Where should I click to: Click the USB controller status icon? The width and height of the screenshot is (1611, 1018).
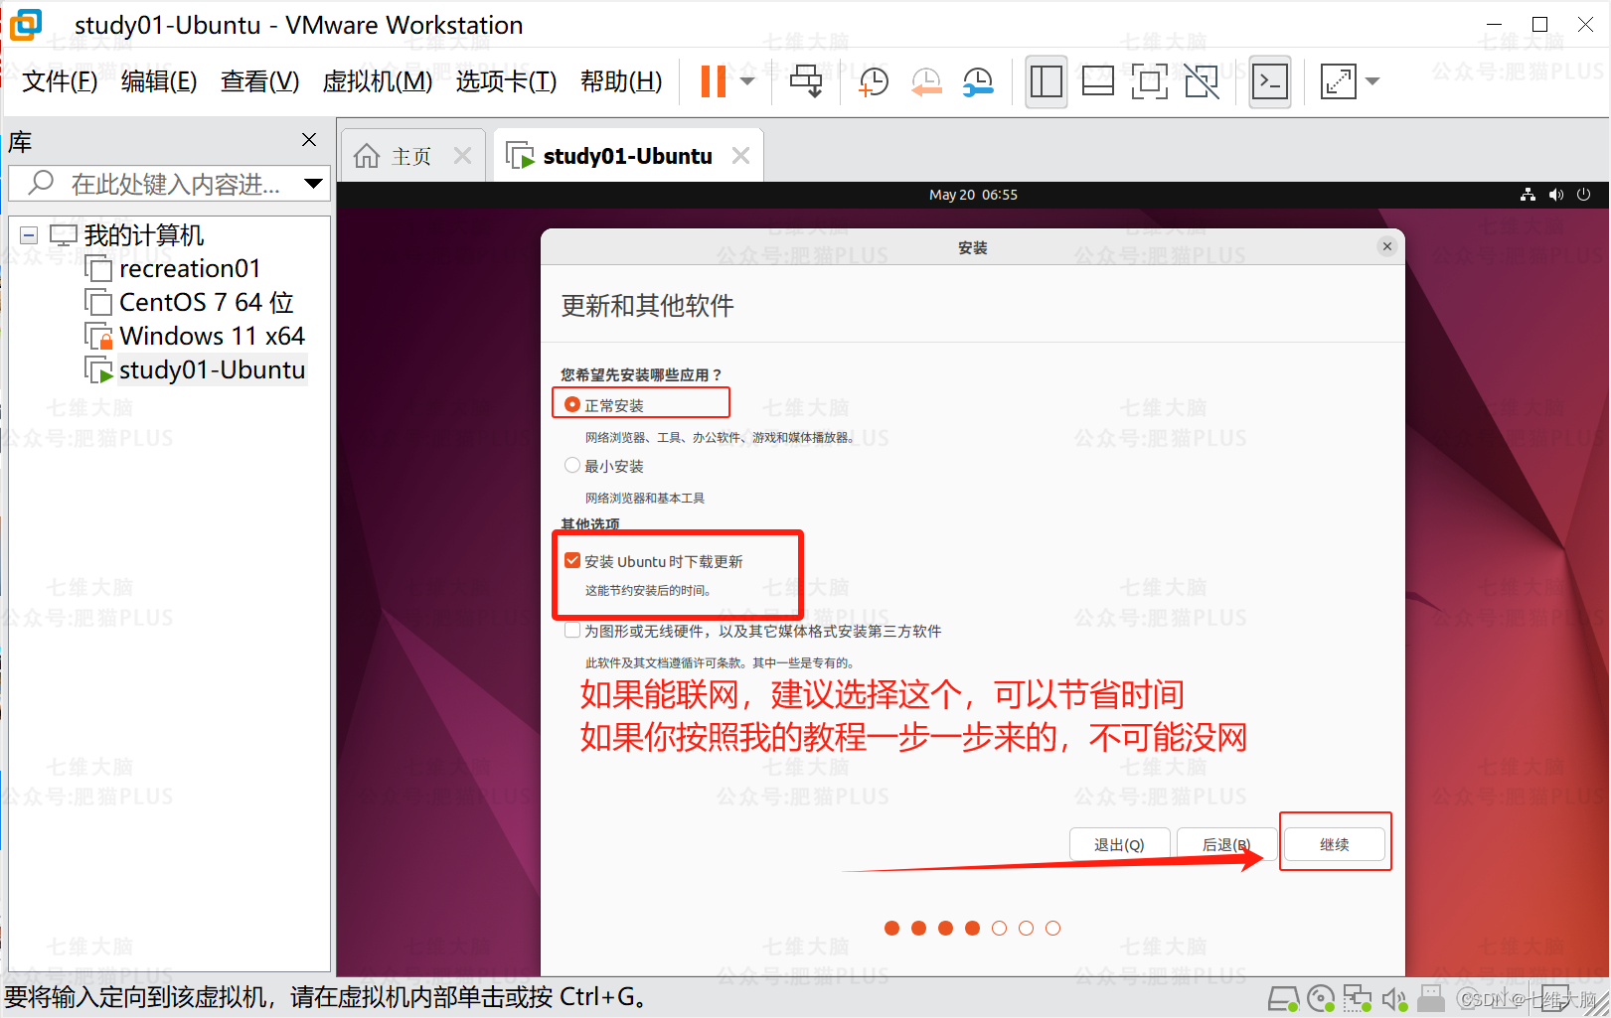coord(1431,998)
